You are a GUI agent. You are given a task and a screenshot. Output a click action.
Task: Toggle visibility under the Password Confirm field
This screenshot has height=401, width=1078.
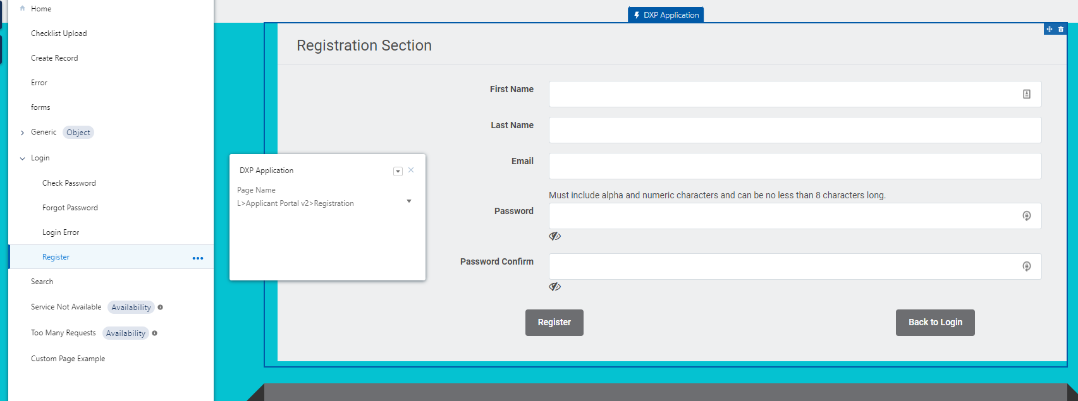click(554, 287)
